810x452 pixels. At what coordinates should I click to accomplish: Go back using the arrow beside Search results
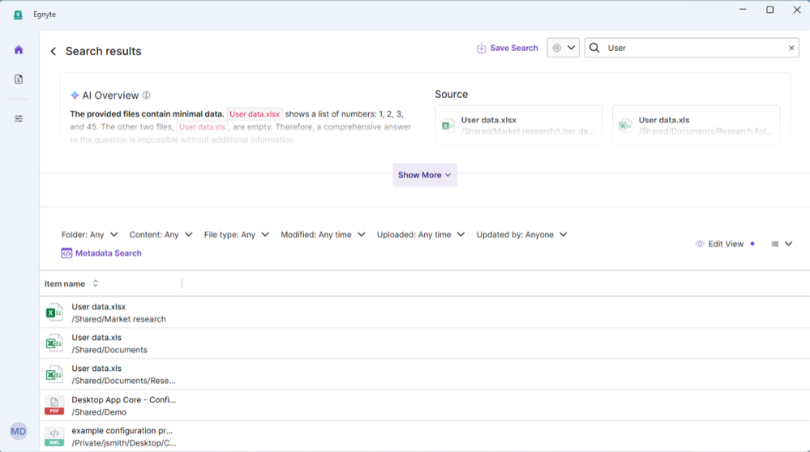click(x=54, y=51)
